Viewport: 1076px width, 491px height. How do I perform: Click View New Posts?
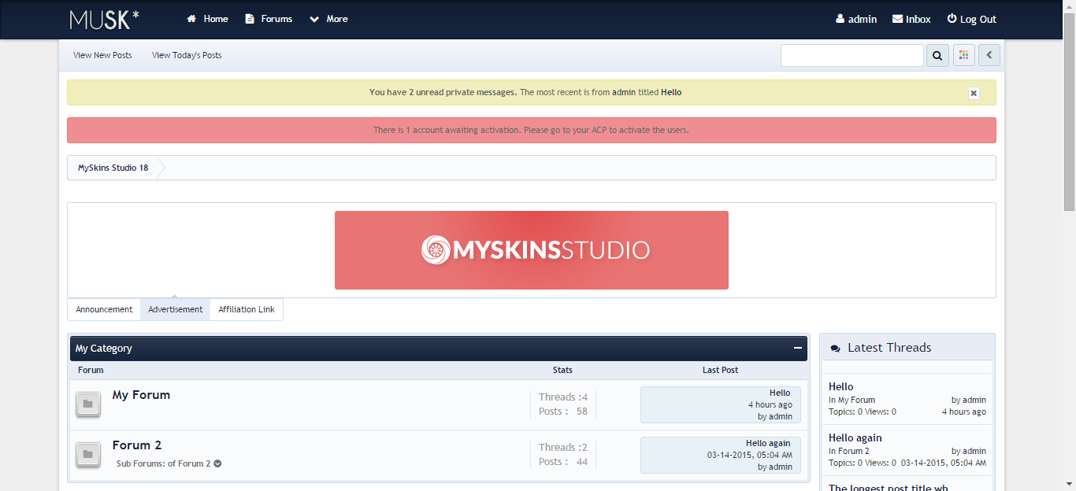click(102, 55)
